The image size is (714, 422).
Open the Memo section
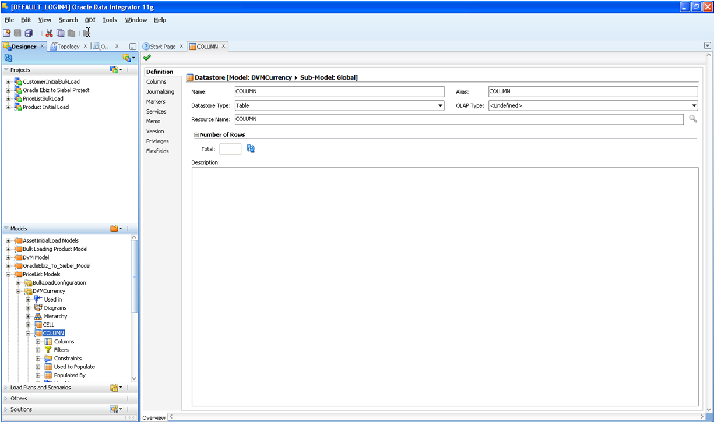153,122
